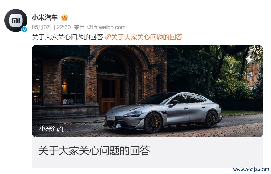Open the Xiaomi Auto profile avatar
The image size is (271, 174).
click(x=16, y=20)
